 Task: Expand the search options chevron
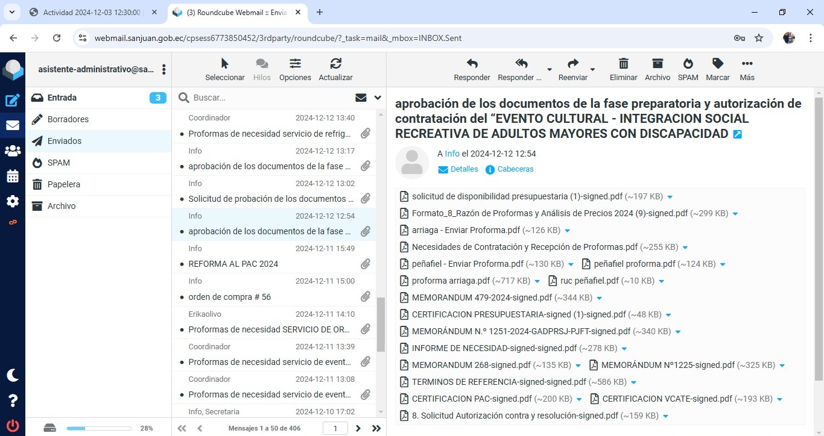pyautogui.click(x=378, y=98)
